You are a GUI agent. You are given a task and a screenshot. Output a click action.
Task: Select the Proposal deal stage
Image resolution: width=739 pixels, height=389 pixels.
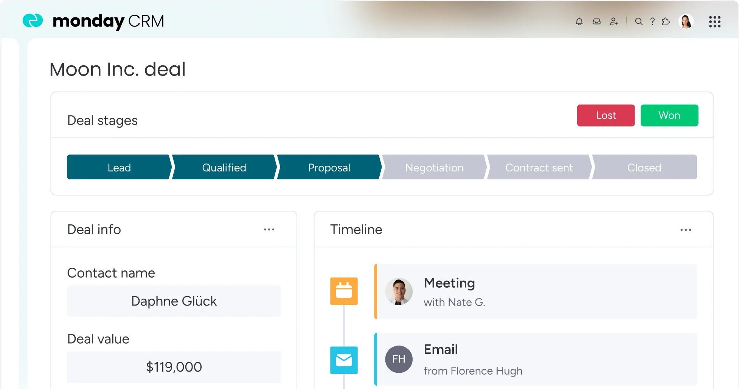[x=329, y=167]
